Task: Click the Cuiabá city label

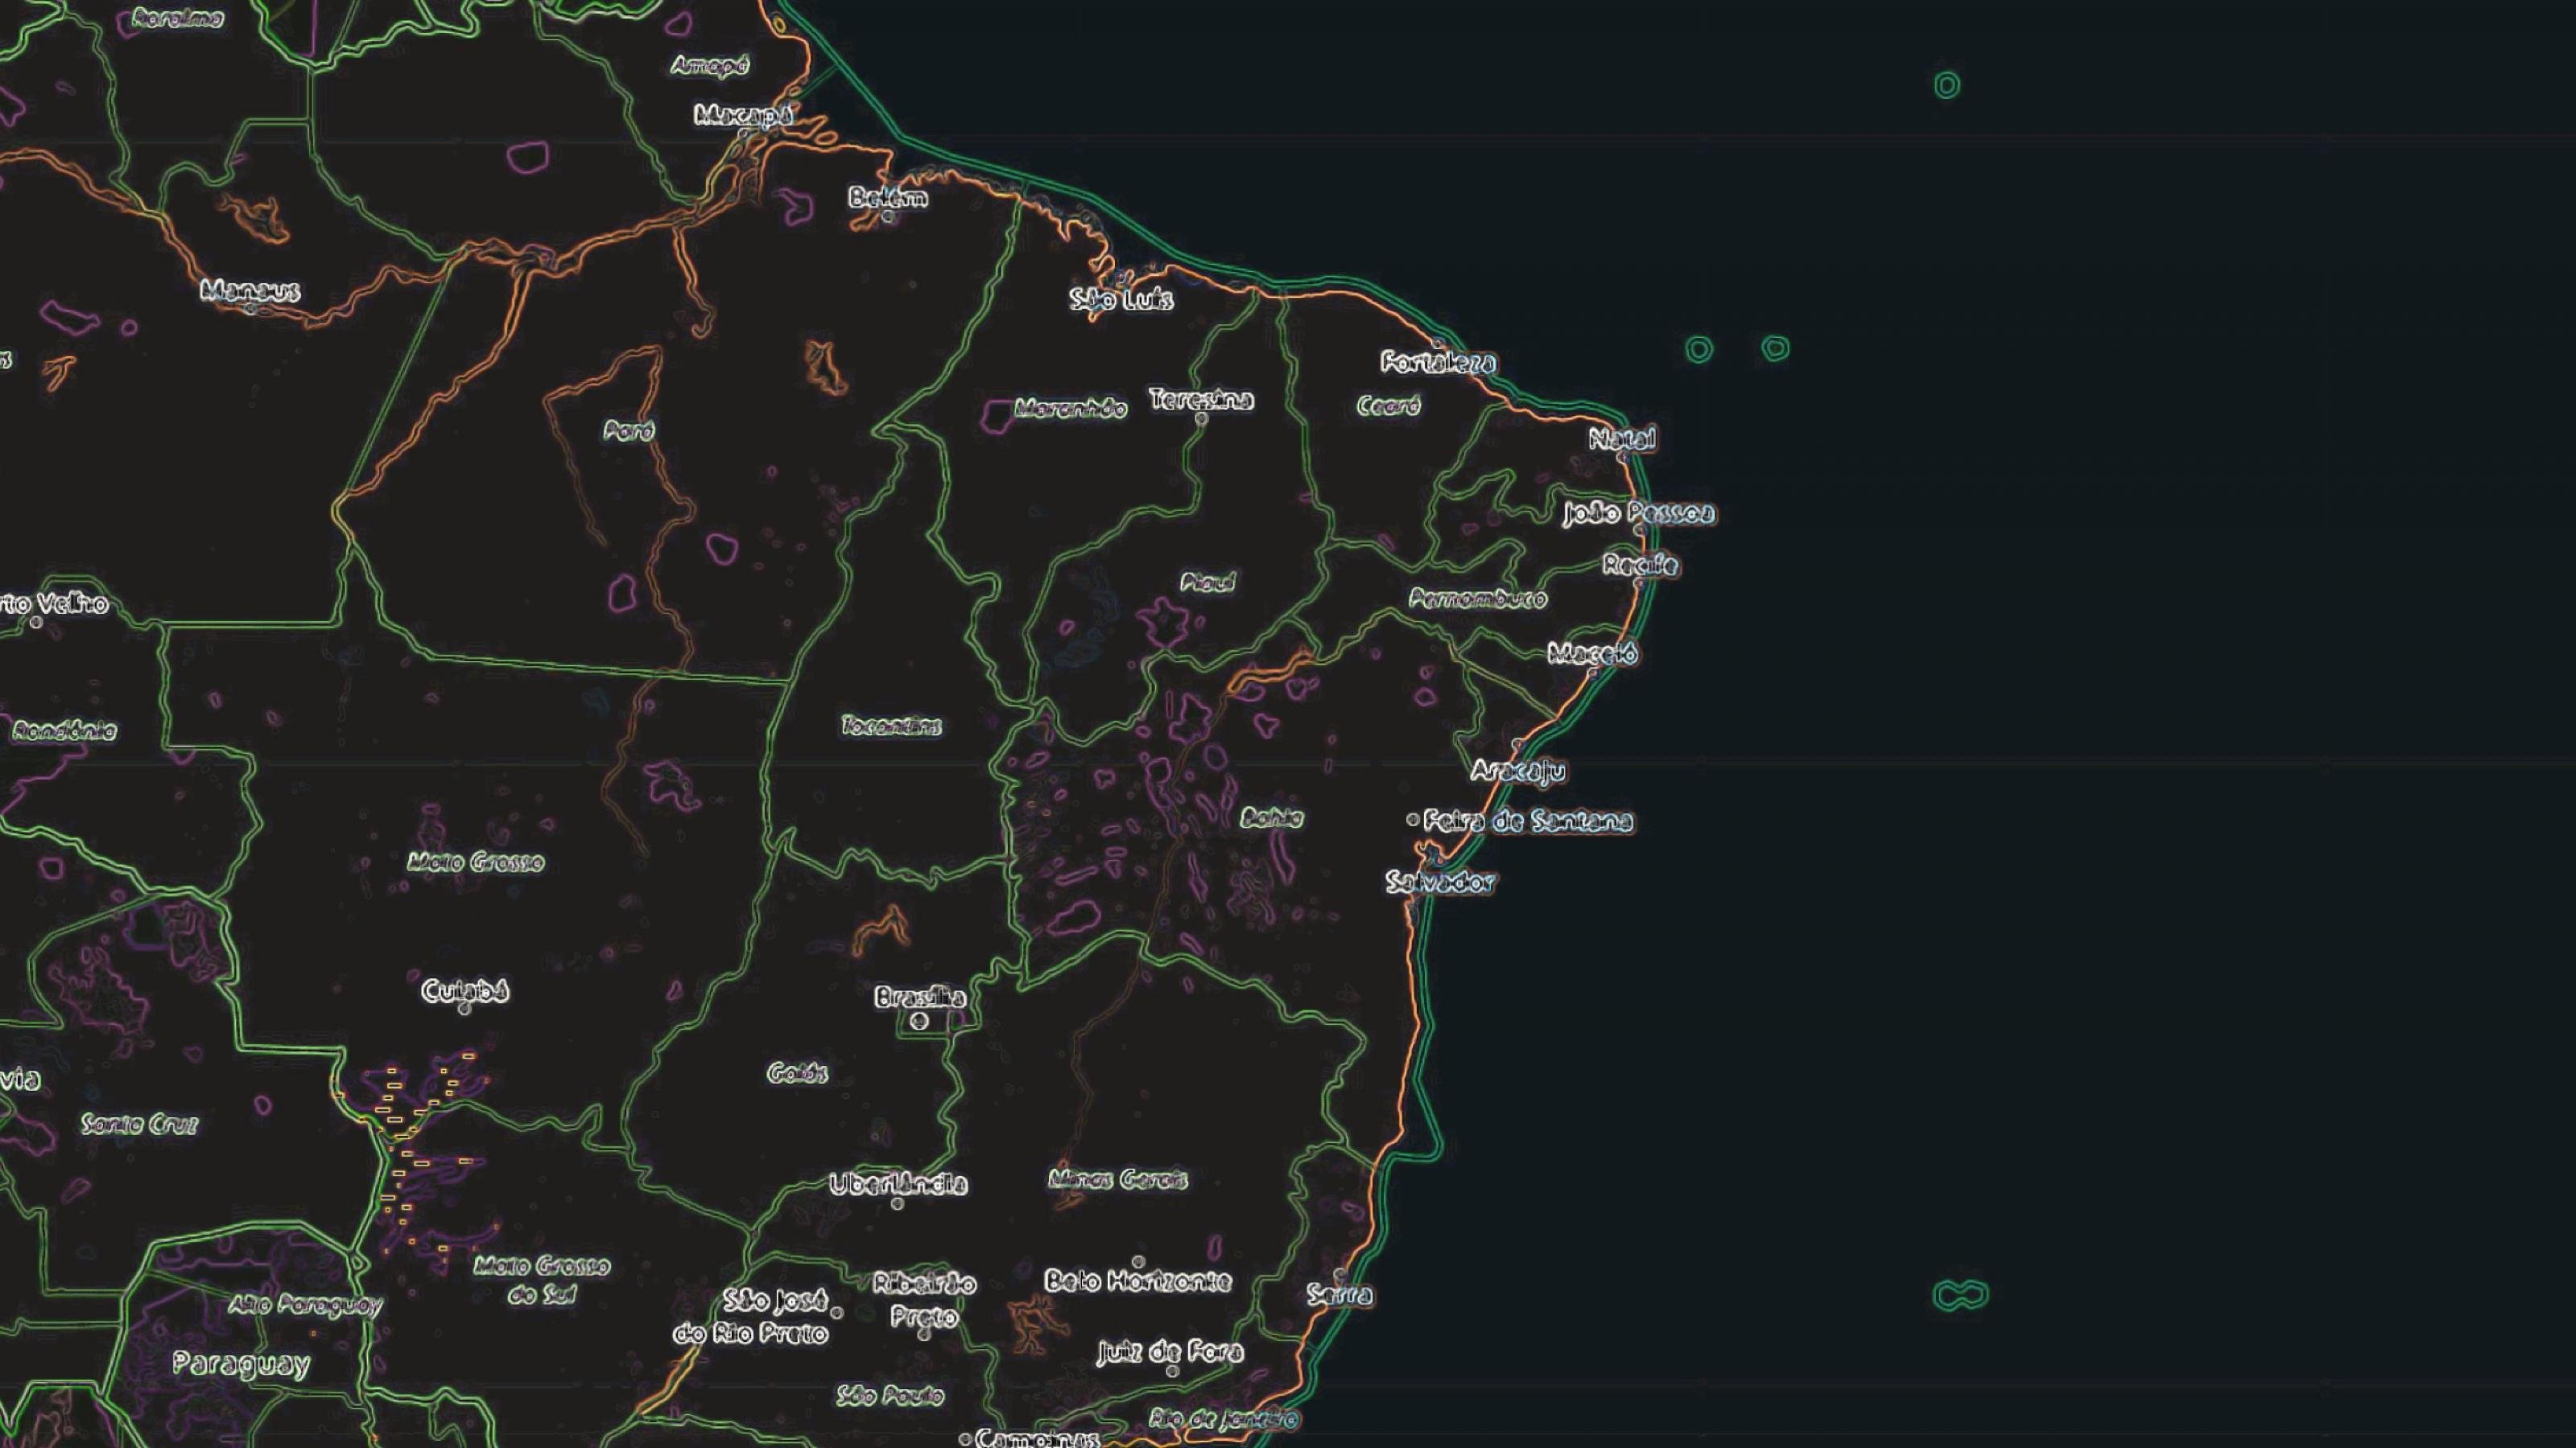Action: 465,990
